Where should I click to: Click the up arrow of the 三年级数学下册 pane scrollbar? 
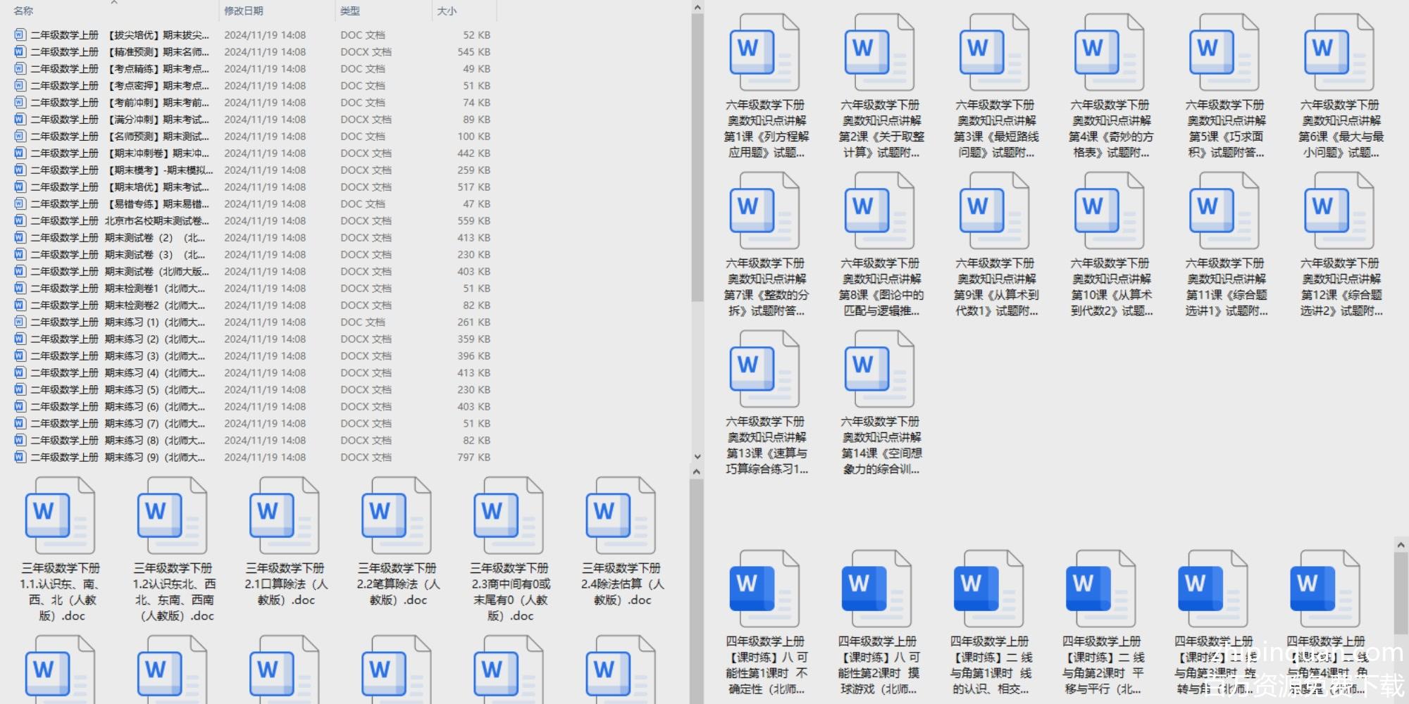tap(697, 472)
